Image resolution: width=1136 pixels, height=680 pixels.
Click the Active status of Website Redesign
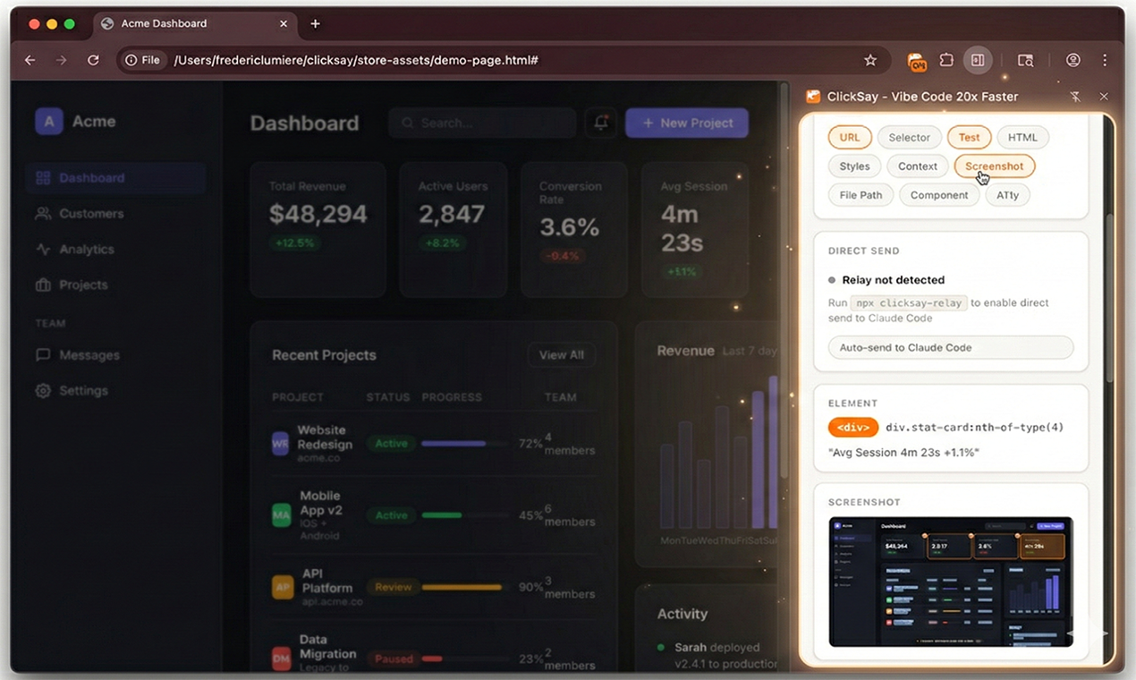pyautogui.click(x=392, y=444)
